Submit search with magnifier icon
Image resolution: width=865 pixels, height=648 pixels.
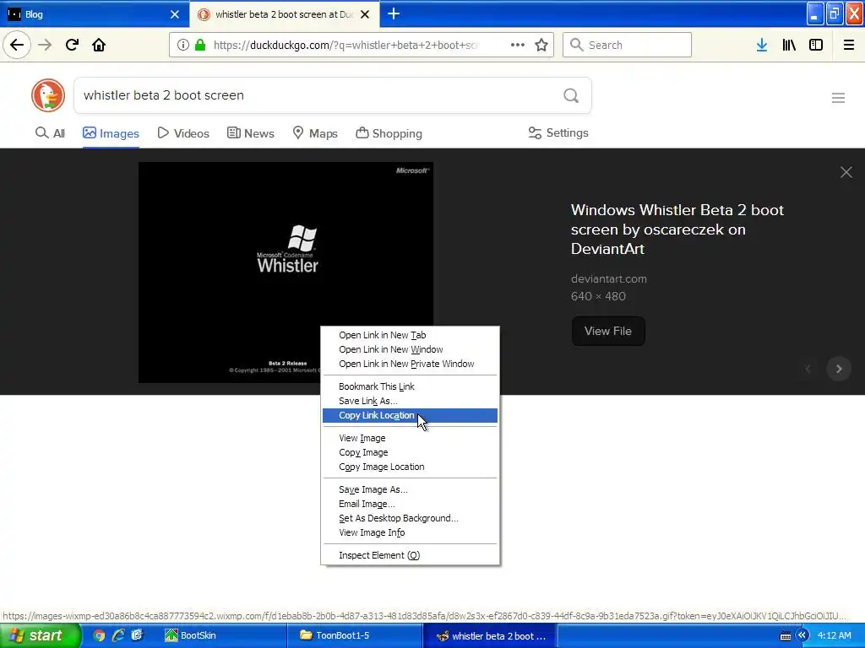571,95
